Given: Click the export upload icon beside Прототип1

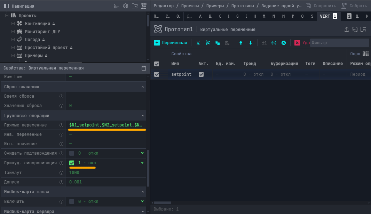Looking at the screenshot, I should tap(347, 29).
